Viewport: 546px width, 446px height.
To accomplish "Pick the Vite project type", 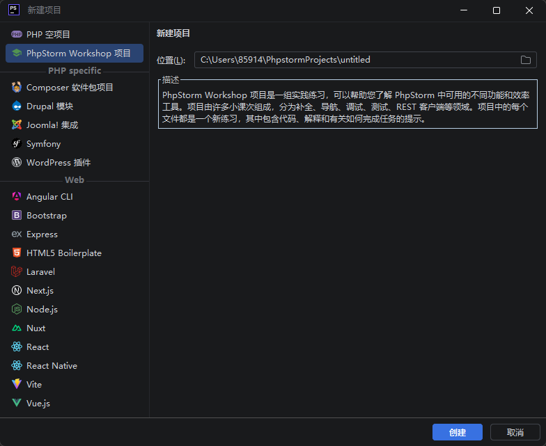I will tap(75, 384).
